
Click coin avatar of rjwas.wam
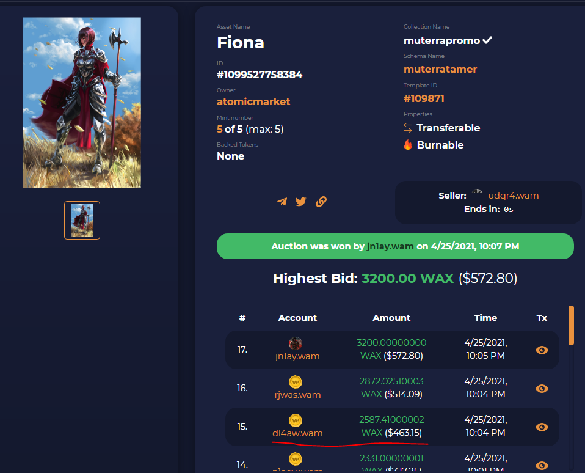pyautogui.click(x=296, y=382)
